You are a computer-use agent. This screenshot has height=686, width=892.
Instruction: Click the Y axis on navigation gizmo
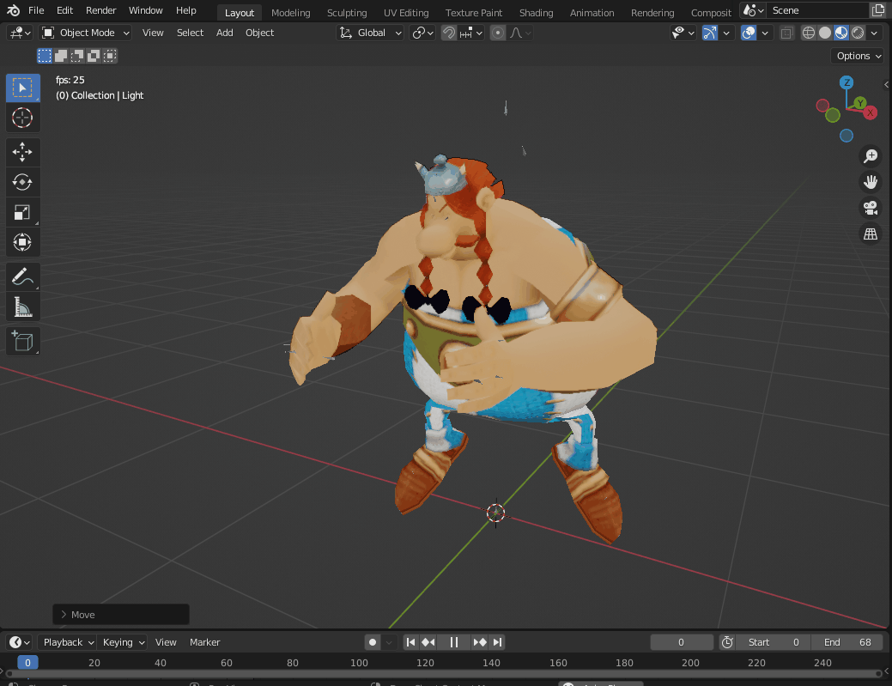859,103
